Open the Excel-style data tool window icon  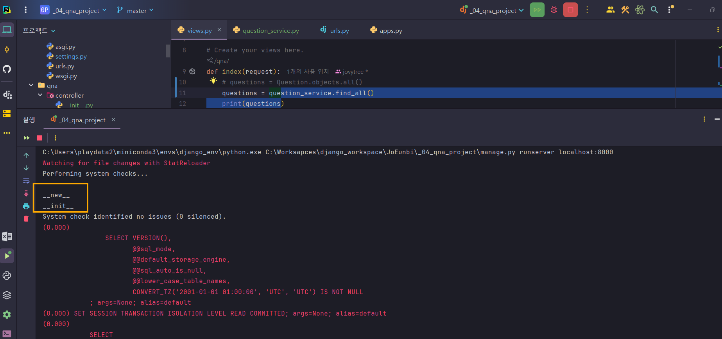[x=7, y=236]
